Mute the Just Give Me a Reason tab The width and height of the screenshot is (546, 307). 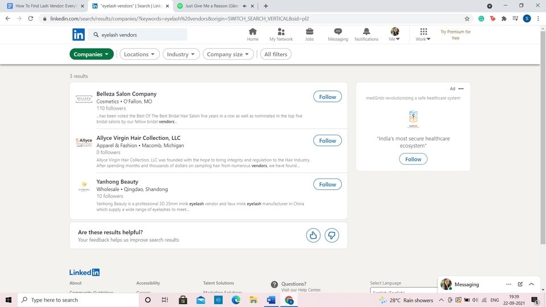pyautogui.click(x=245, y=6)
